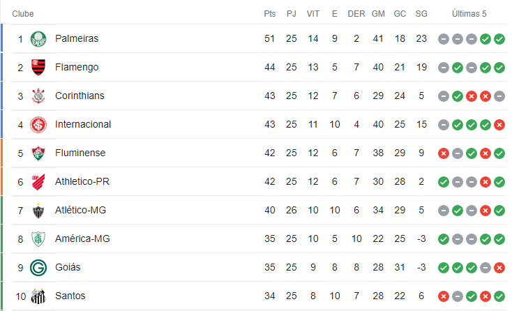512x311 pixels.
Task: Click the Pts column header
Action: (270, 14)
